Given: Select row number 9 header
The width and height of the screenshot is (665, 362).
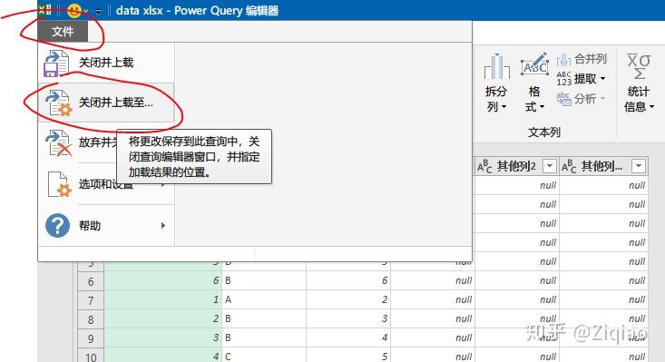Looking at the screenshot, I should [x=91, y=338].
